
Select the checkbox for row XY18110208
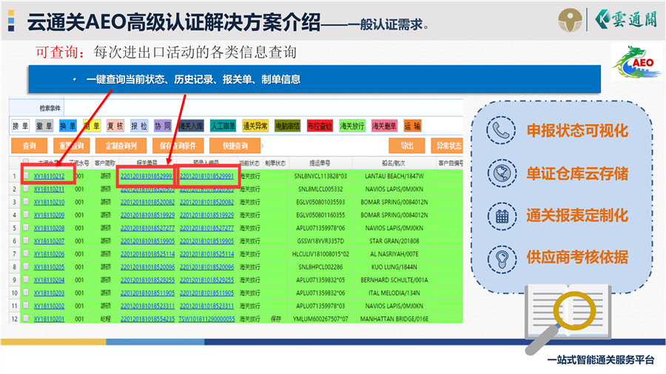click(26, 228)
